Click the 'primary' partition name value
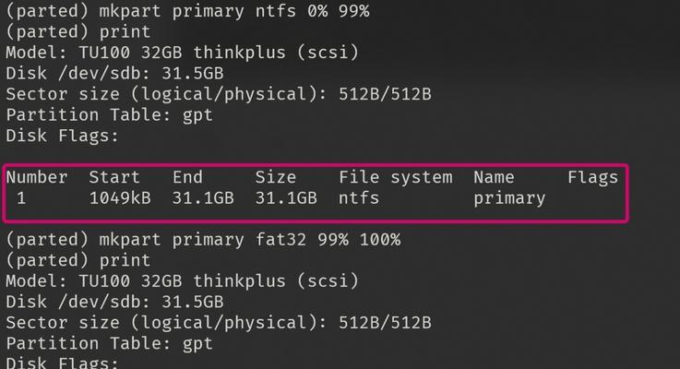The height and width of the screenshot is (369, 680). (x=509, y=198)
